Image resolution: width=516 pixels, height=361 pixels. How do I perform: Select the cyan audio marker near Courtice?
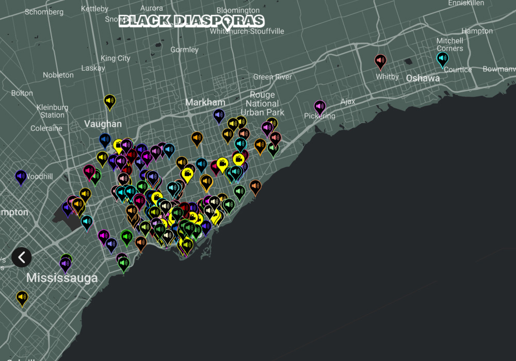pyautogui.click(x=442, y=59)
